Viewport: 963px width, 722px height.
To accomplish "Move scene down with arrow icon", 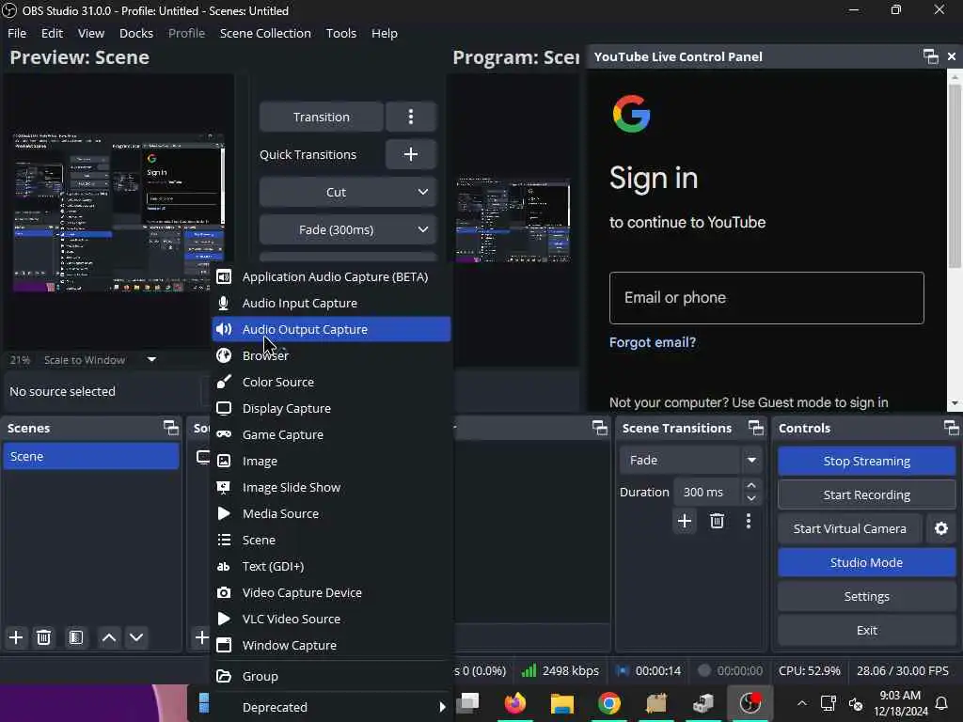I will tap(136, 637).
